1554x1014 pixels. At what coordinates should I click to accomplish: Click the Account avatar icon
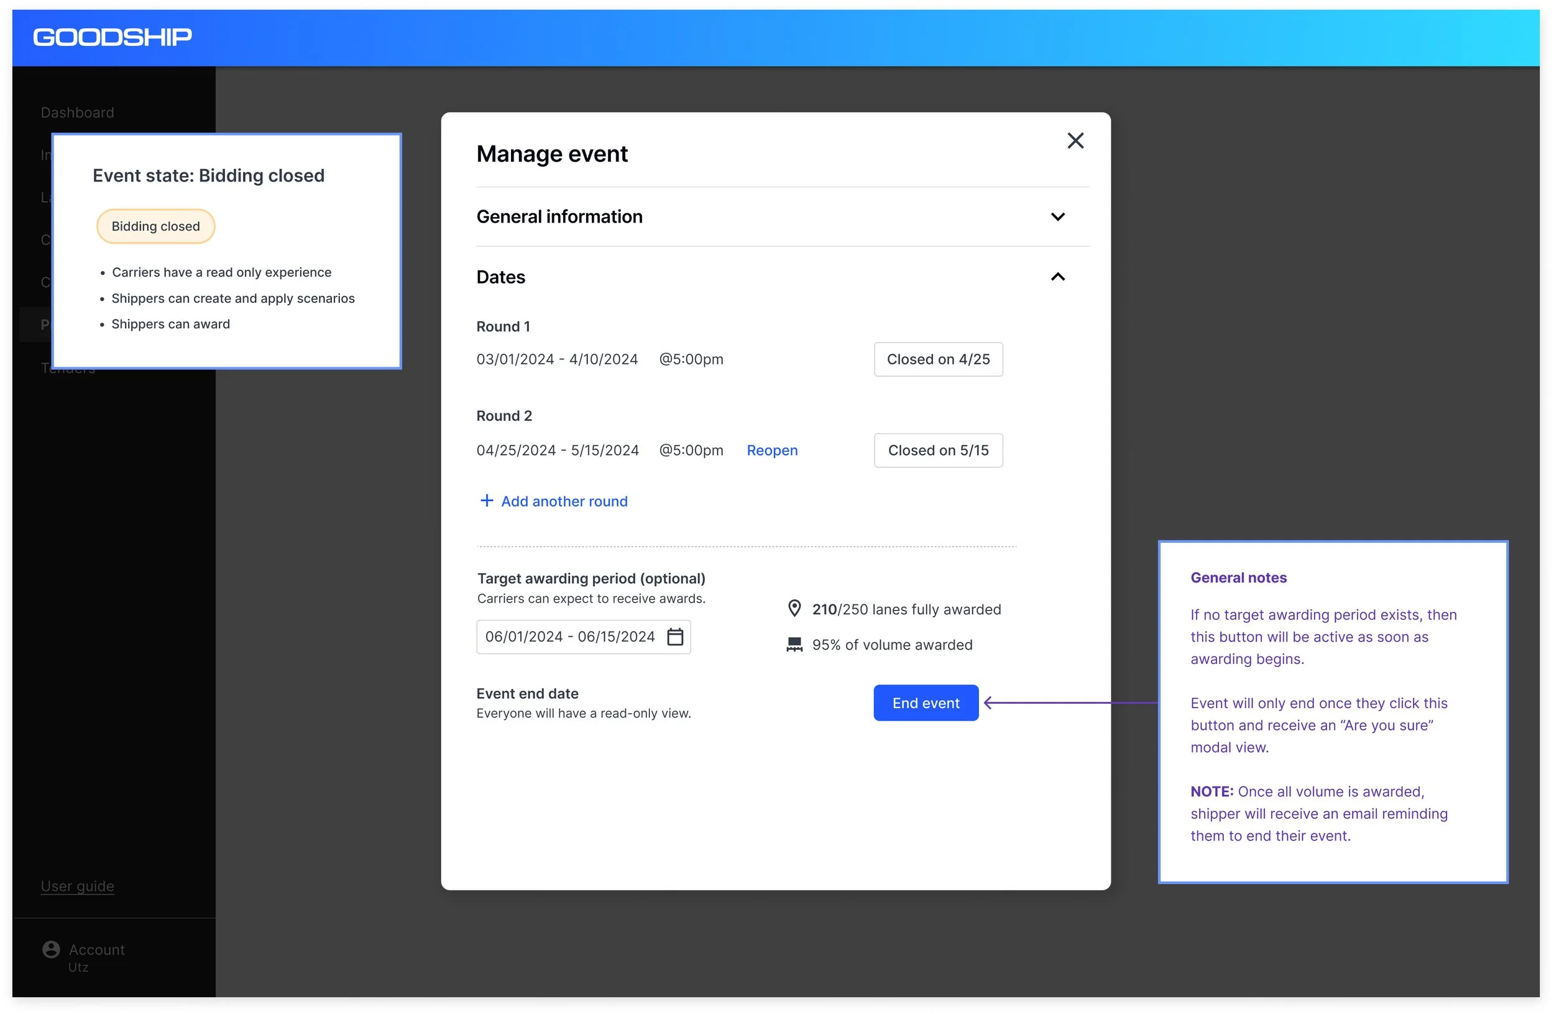(x=51, y=949)
